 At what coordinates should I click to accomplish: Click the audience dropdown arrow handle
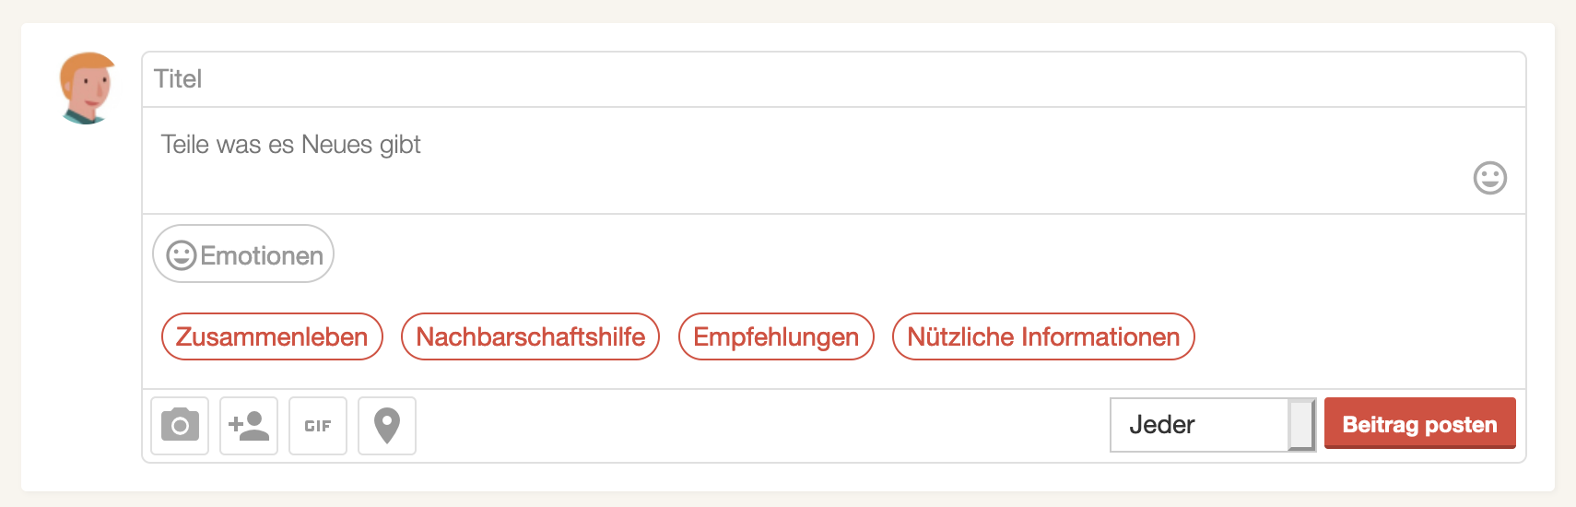[1301, 425]
